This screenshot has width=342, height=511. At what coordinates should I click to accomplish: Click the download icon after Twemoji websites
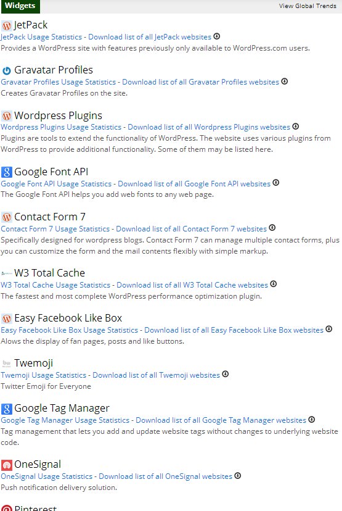[x=225, y=374]
